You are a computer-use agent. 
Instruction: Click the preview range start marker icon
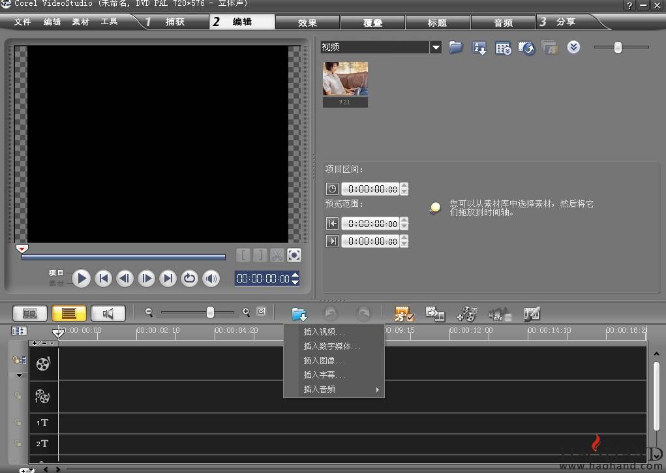[332, 224]
